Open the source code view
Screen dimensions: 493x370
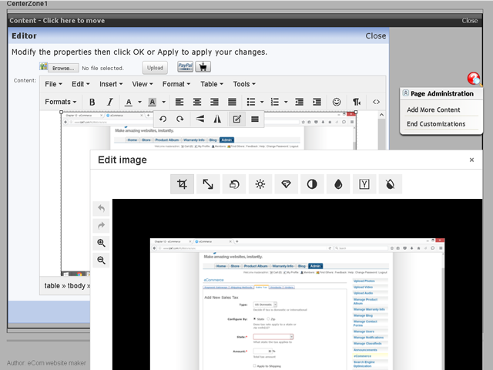[376, 102]
